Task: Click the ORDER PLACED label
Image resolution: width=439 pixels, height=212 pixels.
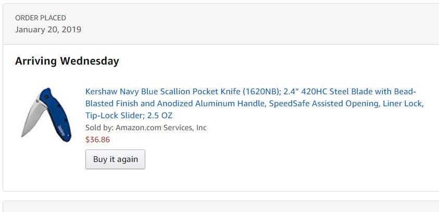Action: (x=40, y=18)
